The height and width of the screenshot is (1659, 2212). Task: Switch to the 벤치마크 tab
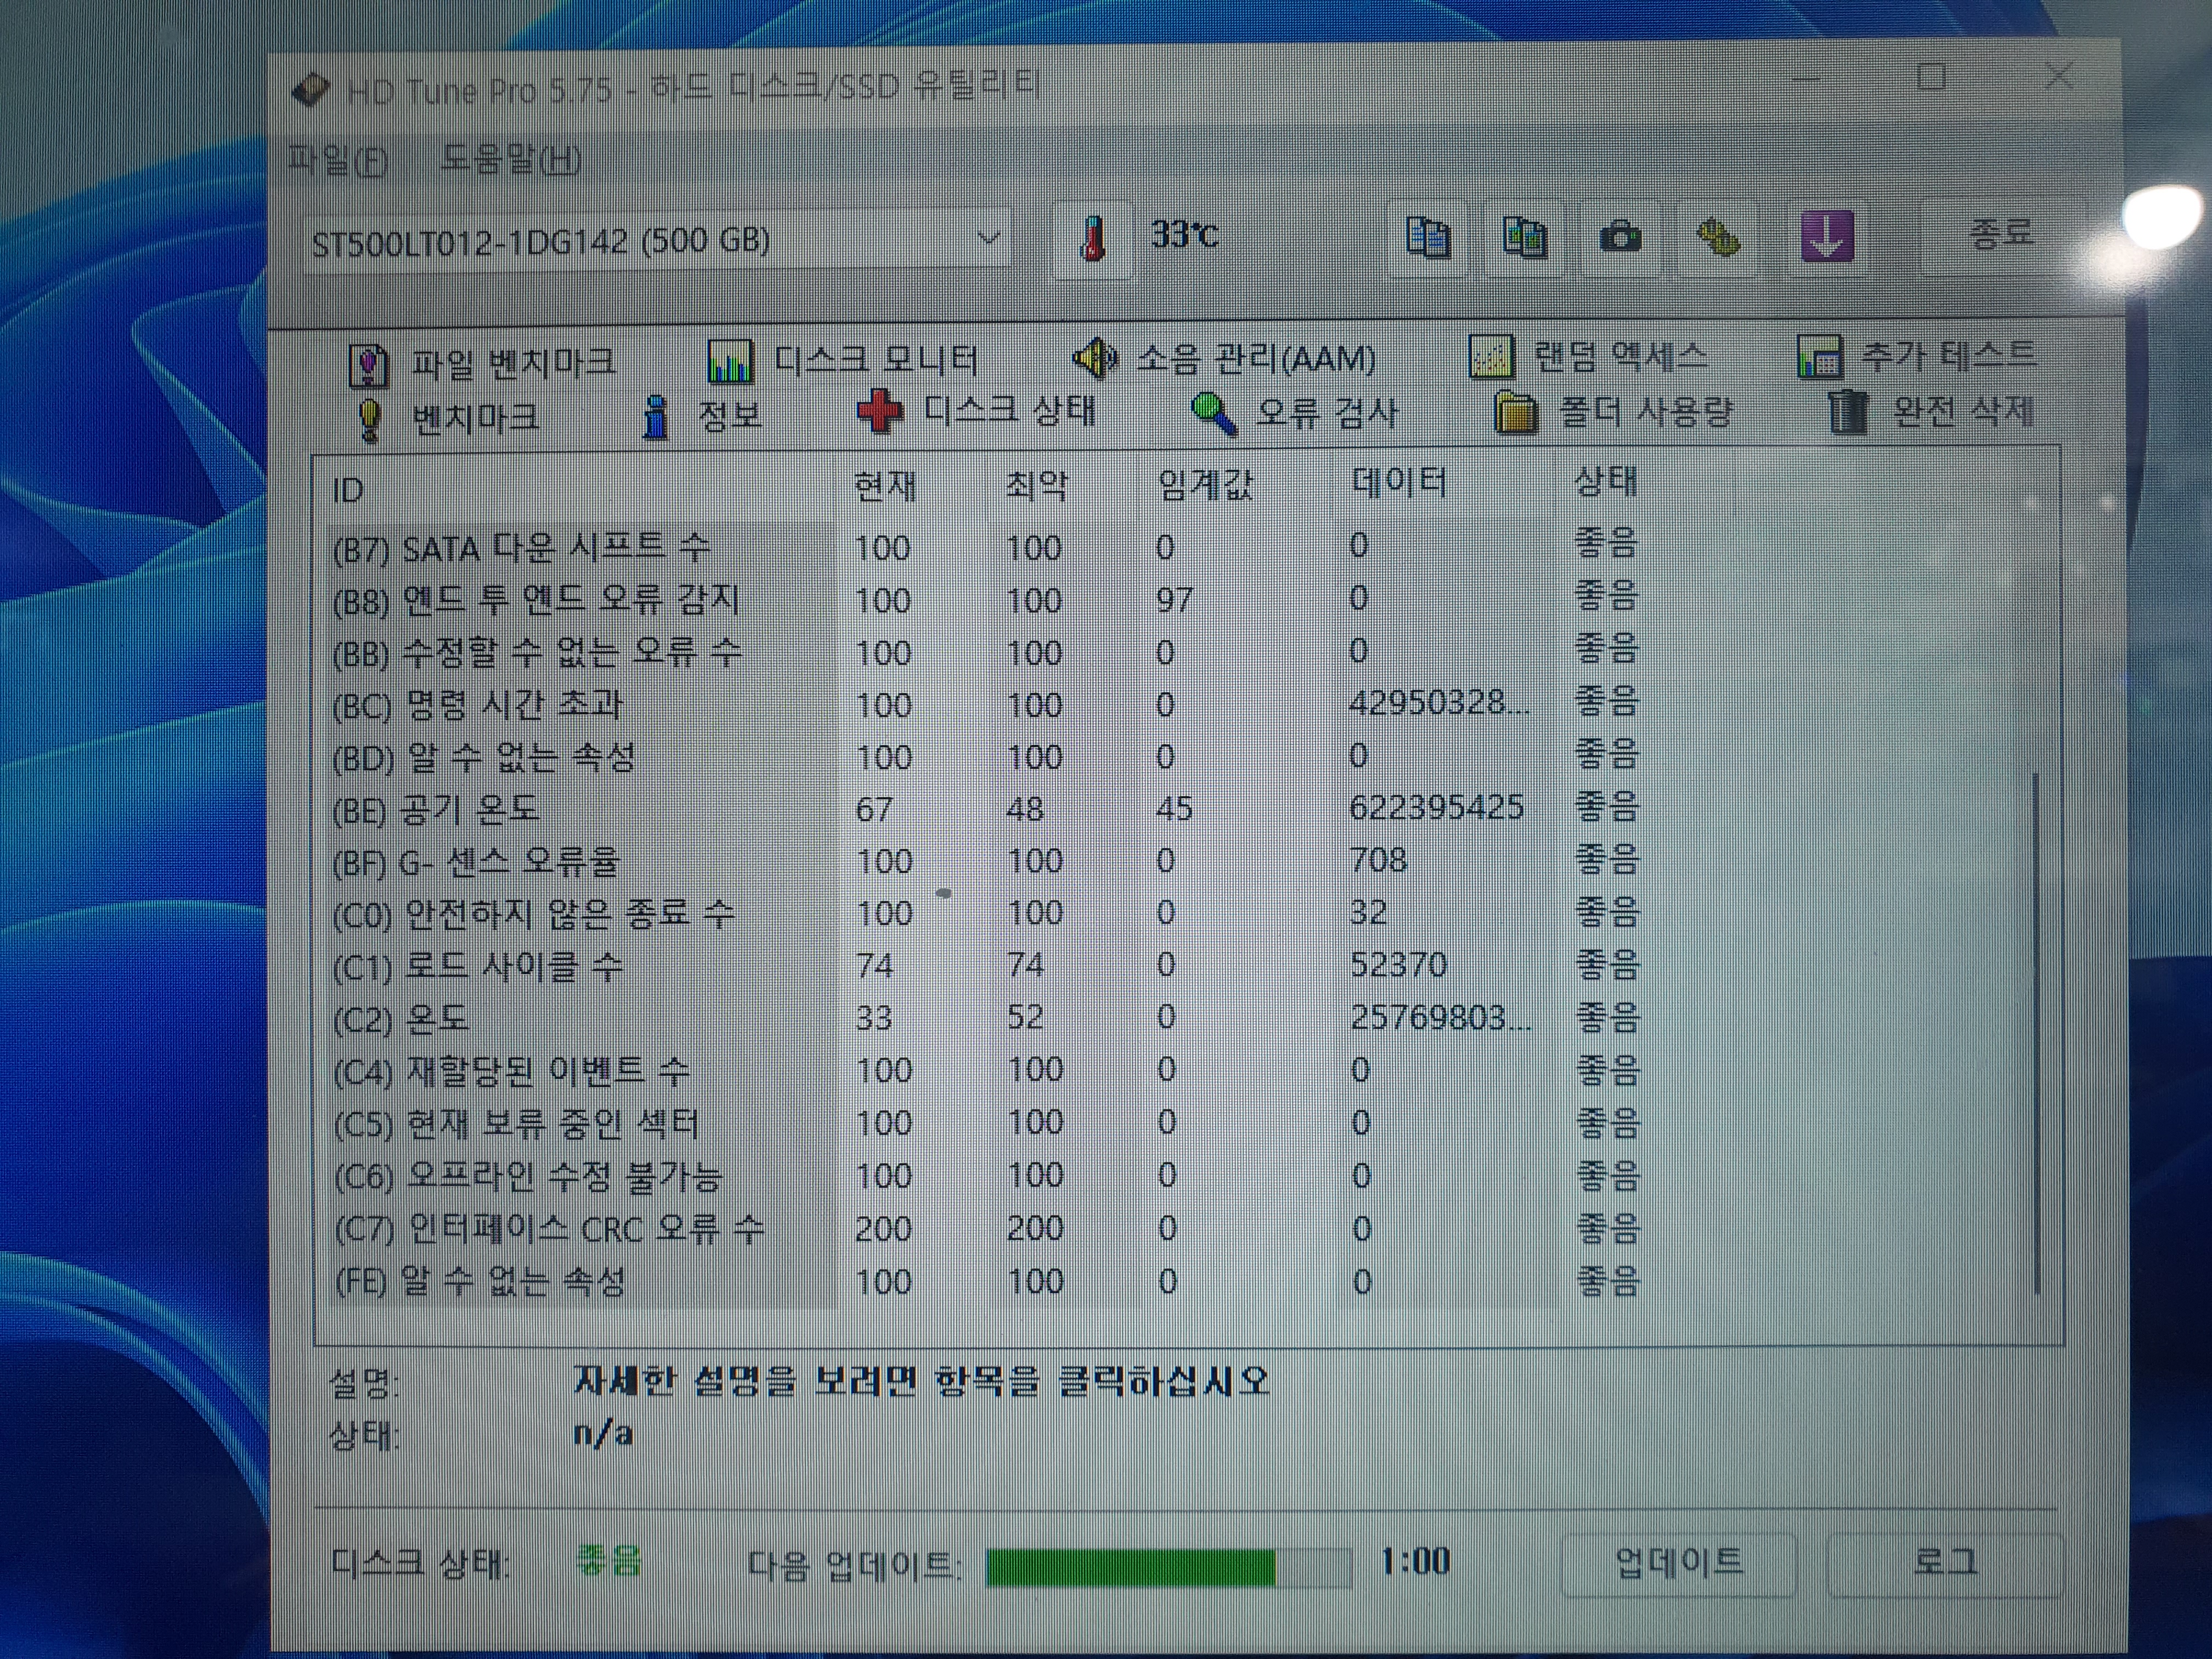click(448, 419)
